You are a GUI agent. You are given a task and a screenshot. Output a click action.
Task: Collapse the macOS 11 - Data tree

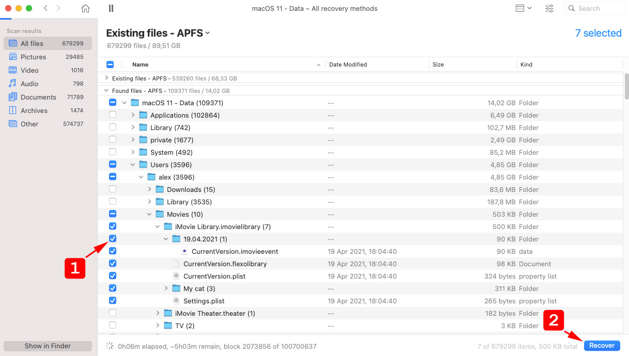pyautogui.click(x=124, y=103)
